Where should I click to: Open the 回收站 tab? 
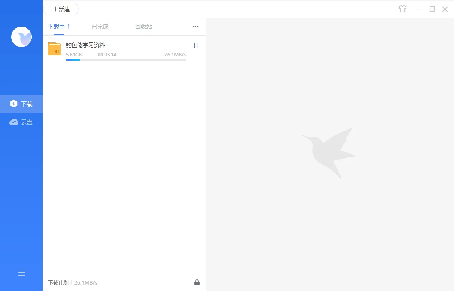click(143, 27)
